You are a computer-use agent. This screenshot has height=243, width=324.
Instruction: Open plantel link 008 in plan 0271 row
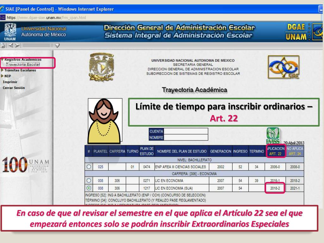(101, 181)
